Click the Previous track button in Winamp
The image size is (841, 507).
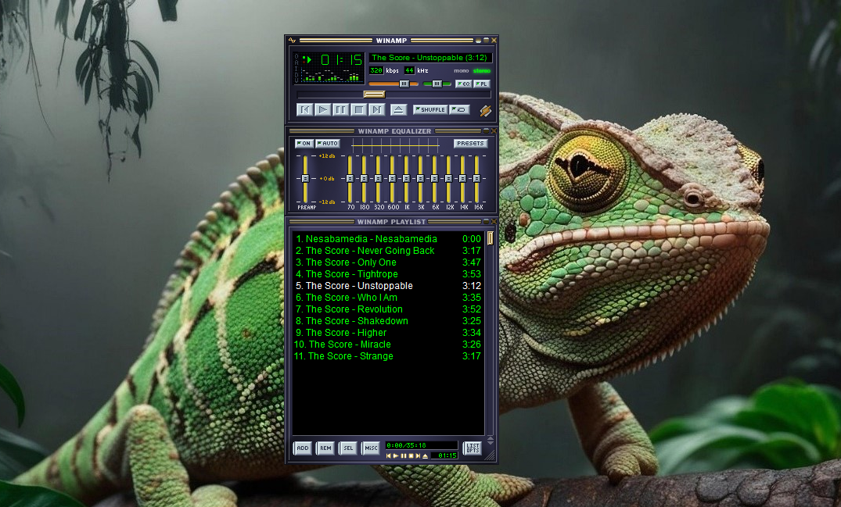tap(305, 110)
